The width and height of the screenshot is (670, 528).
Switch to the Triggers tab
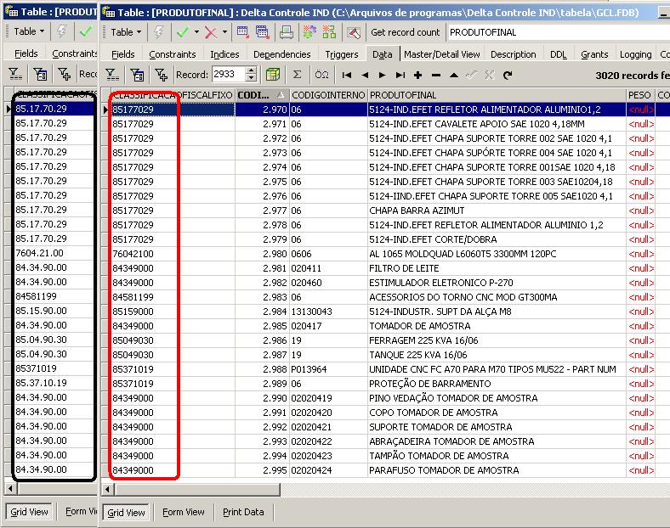click(341, 54)
